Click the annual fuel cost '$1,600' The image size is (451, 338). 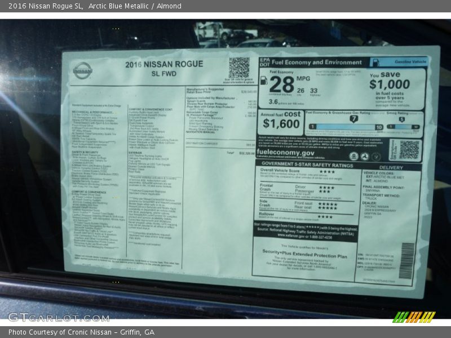point(281,123)
